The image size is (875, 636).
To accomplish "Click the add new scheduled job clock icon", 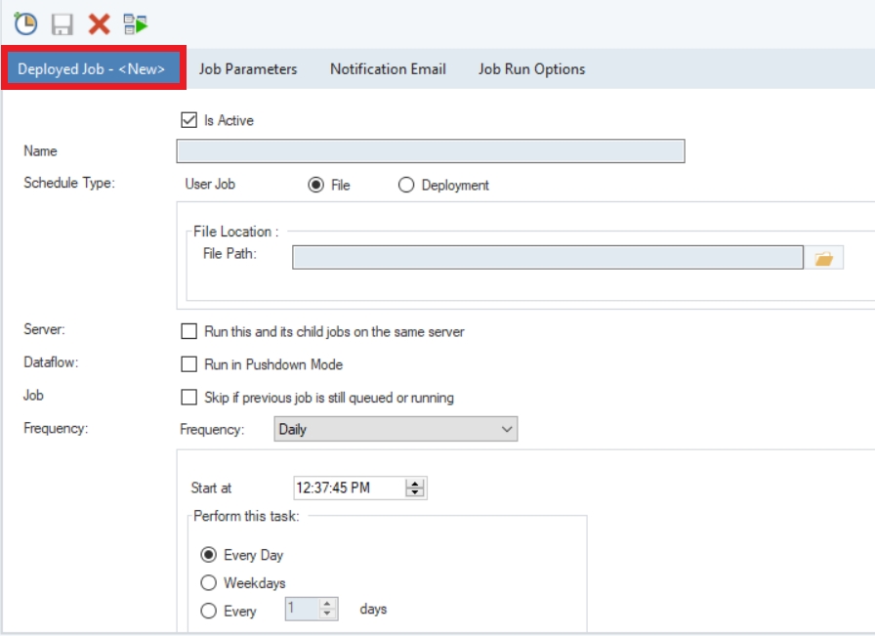I will coord(25,23).
